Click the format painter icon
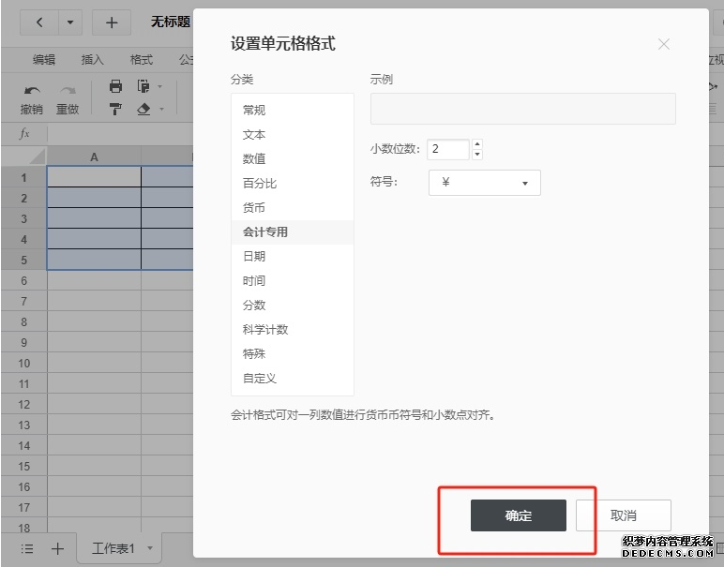This screenshot has width=724, height=567. pyautogui.click(x=115, y=109)
